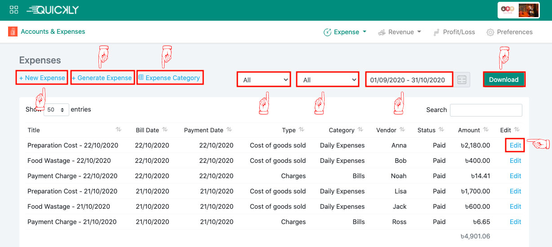Change the show entries count selector
The height and width of the screenshot is (247, 552).
(56, 110)
